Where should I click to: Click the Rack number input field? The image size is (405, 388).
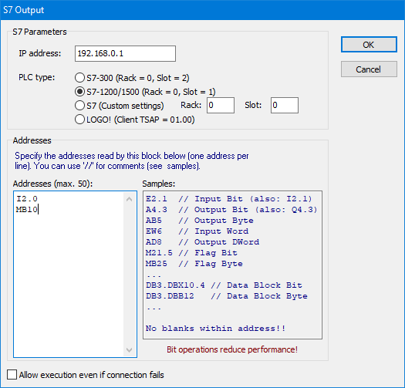(221, 105)
